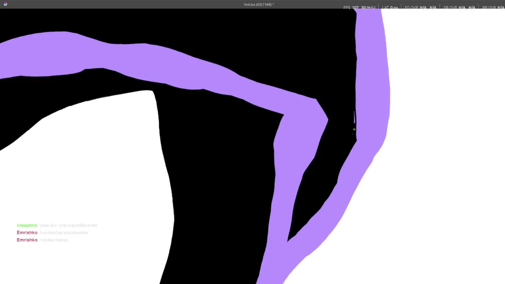
Task: Click the craqannn chat username
Action: pyautogui.click(x=27, y=225)
